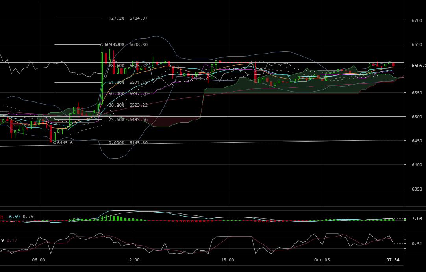Click the 6350 price axis label
The width and height of the screenshot is (426, 272).
click(x=417, y=189)
